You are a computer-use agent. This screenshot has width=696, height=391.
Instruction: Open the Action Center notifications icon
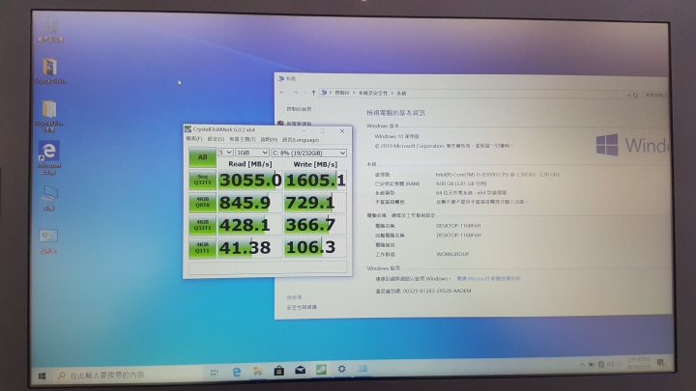click(x=660, y=363)
